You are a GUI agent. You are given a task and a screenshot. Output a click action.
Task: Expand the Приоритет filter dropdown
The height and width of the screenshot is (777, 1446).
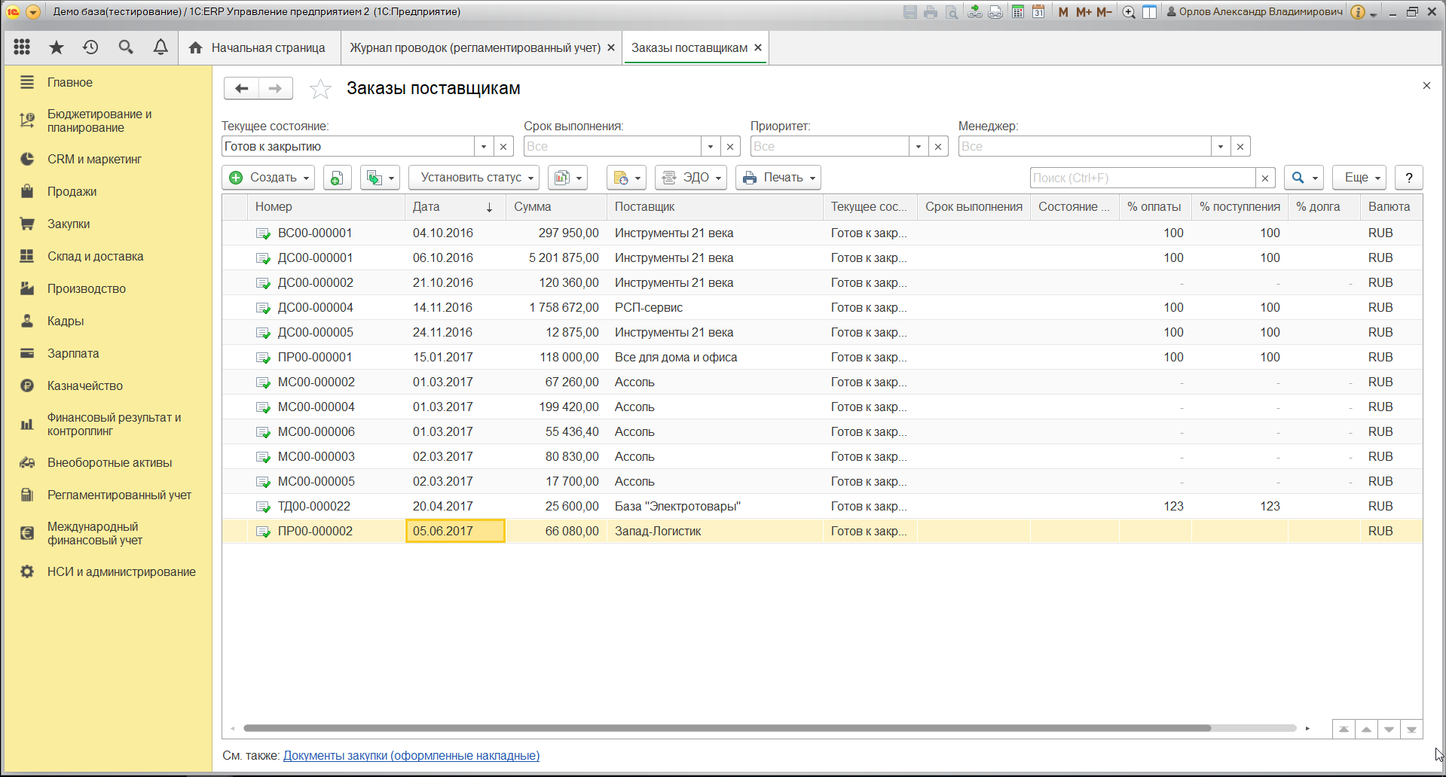pyautogui.click(x=919, y=146)
